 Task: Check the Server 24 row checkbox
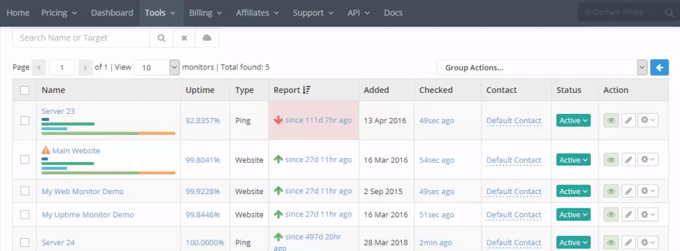[x=24, y=242]
